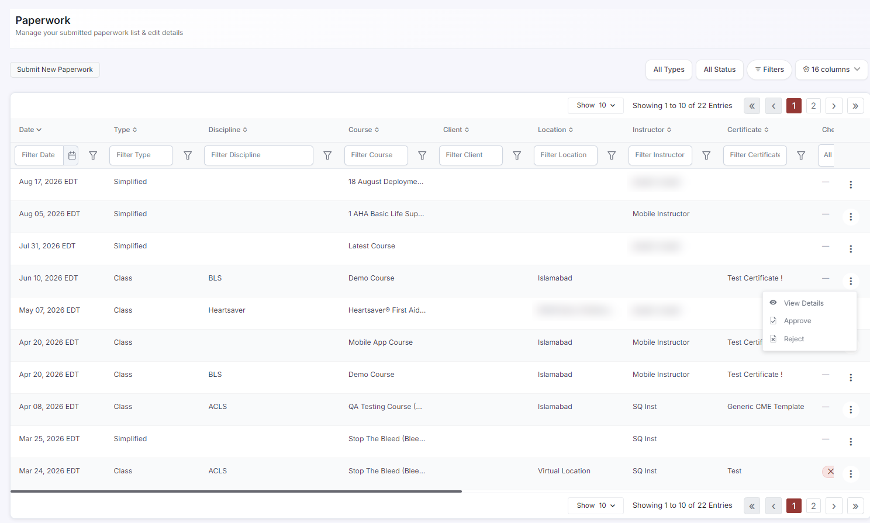
Task: Sort by the Date column header
Action: coord(30,130)
